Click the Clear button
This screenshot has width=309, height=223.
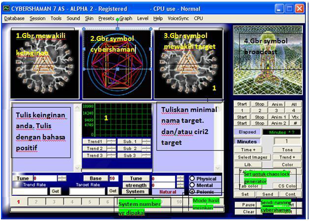point(248,212)
